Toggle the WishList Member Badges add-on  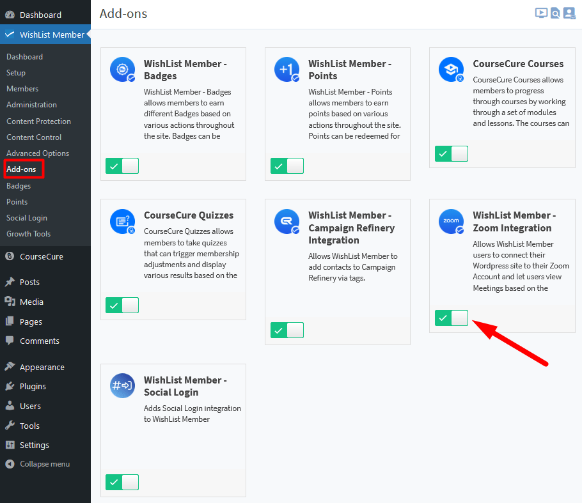122,166
